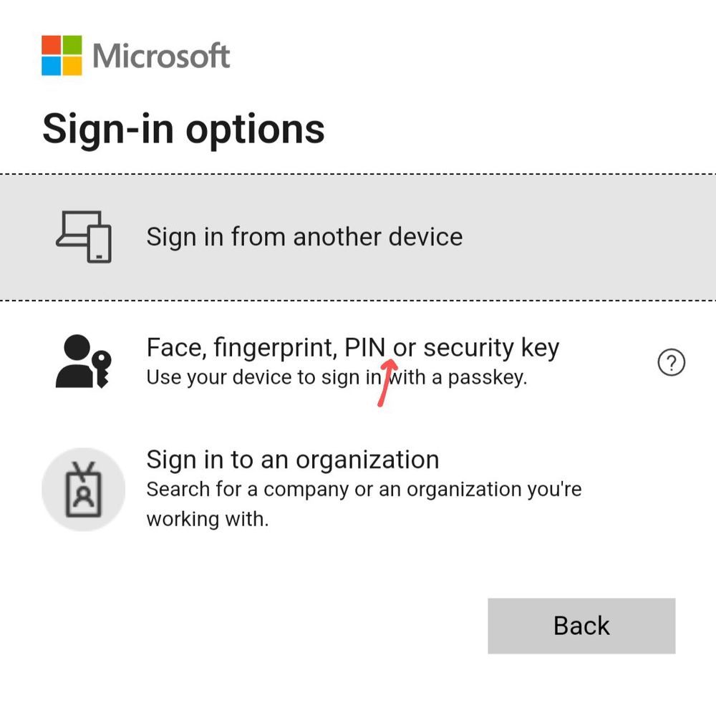Click the "Sign-in options" heading
The height and width of the screenshot is (703, 716).
[x=183, y=130]
